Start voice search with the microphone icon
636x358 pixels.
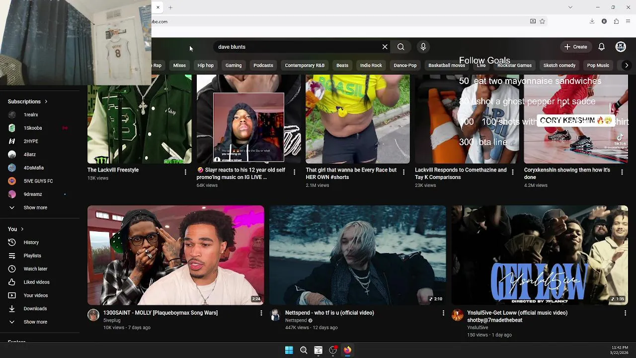[423, 47]
